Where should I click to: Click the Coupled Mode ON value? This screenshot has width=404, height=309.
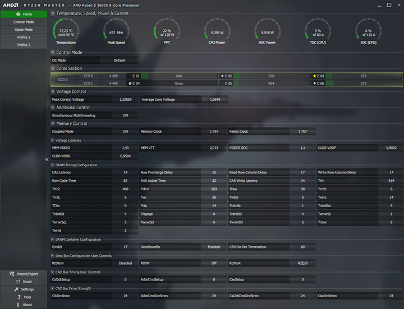click(x=125, y=132)
